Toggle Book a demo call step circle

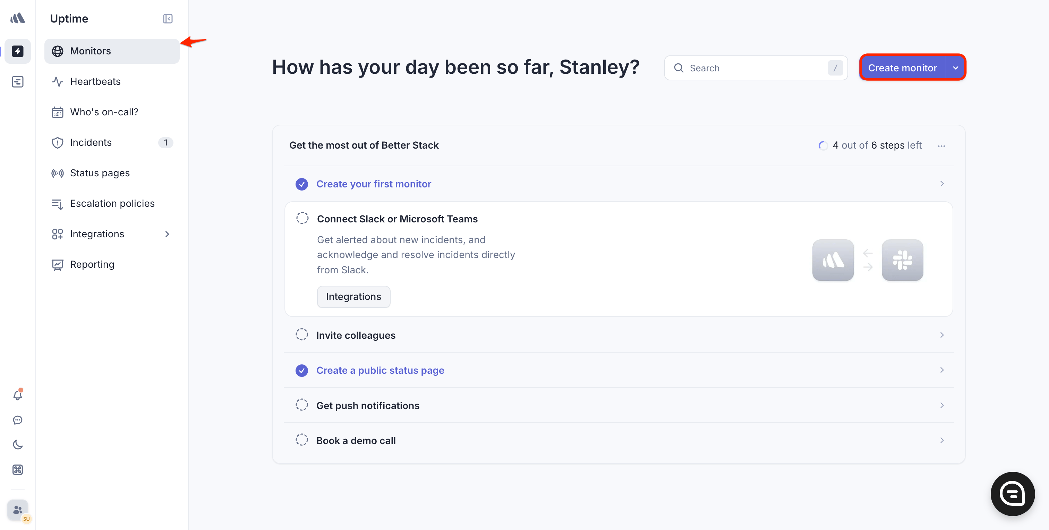pos(302,440)
